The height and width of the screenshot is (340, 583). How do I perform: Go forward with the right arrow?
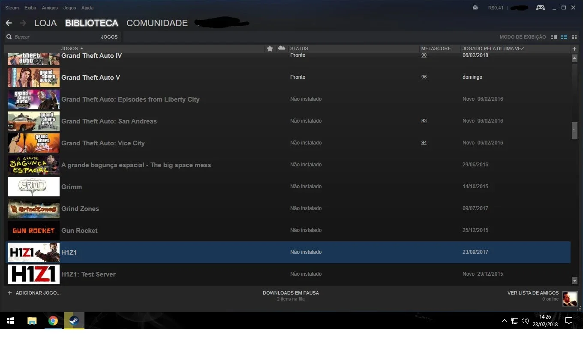click(x=23, y=23)
